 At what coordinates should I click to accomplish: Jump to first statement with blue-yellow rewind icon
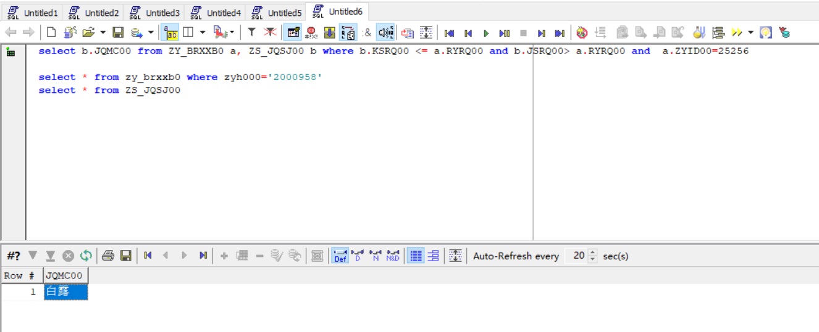[x=450, y=33]
